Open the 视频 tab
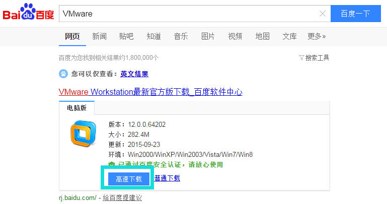The image size is (387, 204). (235, 37)
